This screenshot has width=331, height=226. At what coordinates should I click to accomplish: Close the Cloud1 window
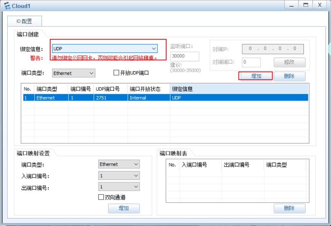tap(320, 5)
